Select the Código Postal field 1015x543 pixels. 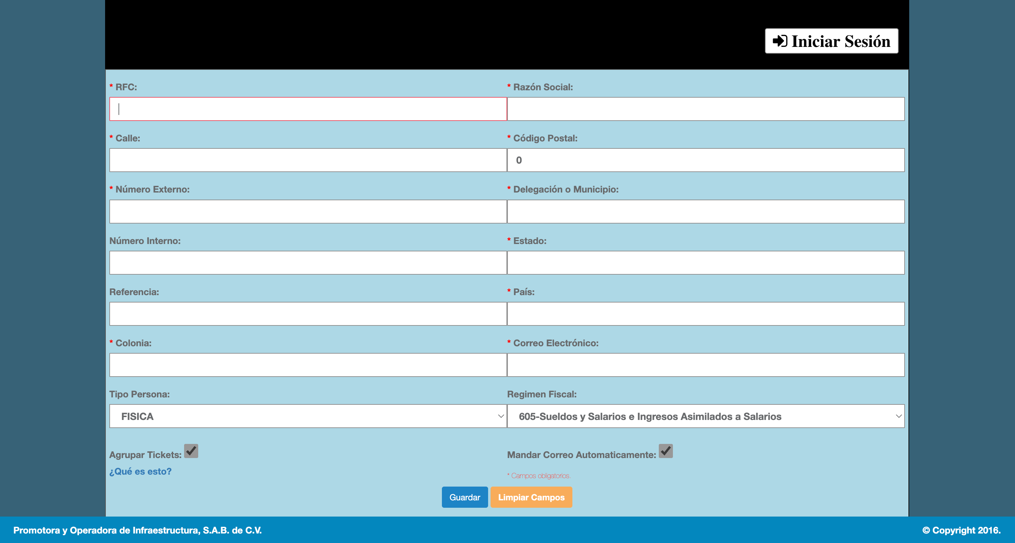[x=705, y=160]
